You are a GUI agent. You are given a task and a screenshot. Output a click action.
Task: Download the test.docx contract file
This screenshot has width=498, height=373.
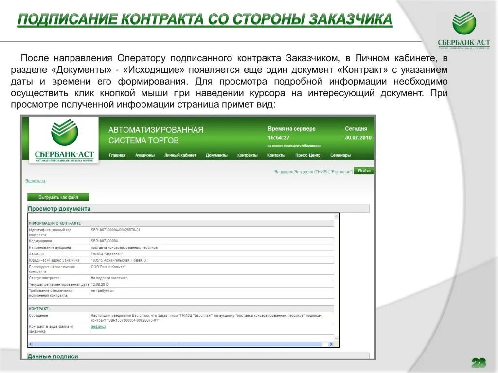coord(98,327)
